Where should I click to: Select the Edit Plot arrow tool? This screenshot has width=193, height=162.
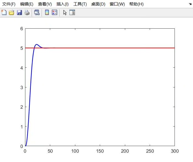click(65, 13)
